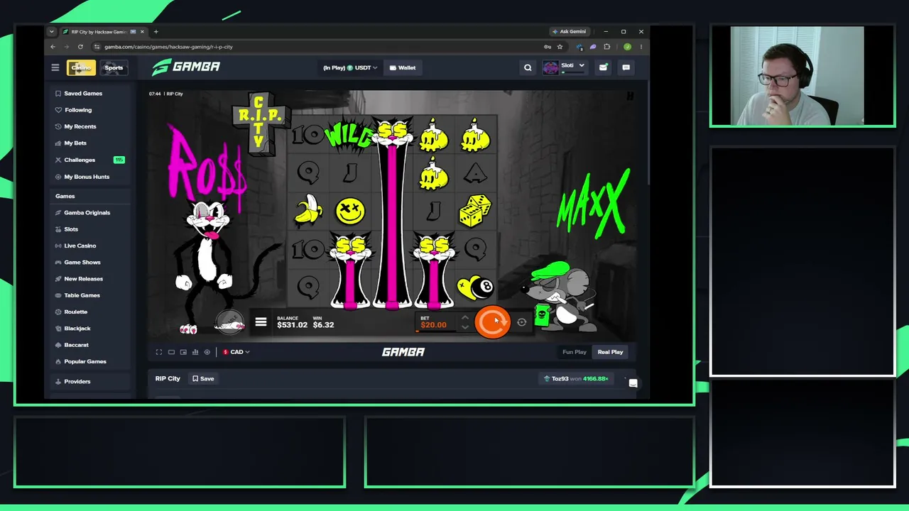Open autoplay settings next to spin
The height and width of the screenshot is (511, 909).
click(x=522, y=322)
